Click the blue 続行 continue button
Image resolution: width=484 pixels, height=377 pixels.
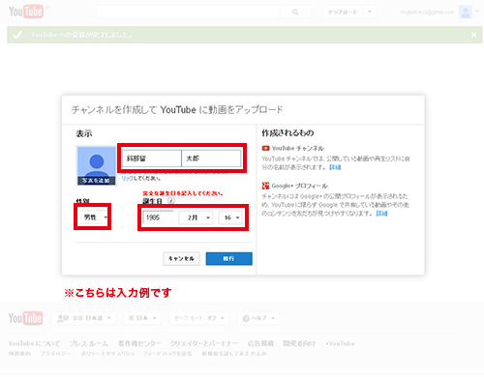tap(229, 259)
